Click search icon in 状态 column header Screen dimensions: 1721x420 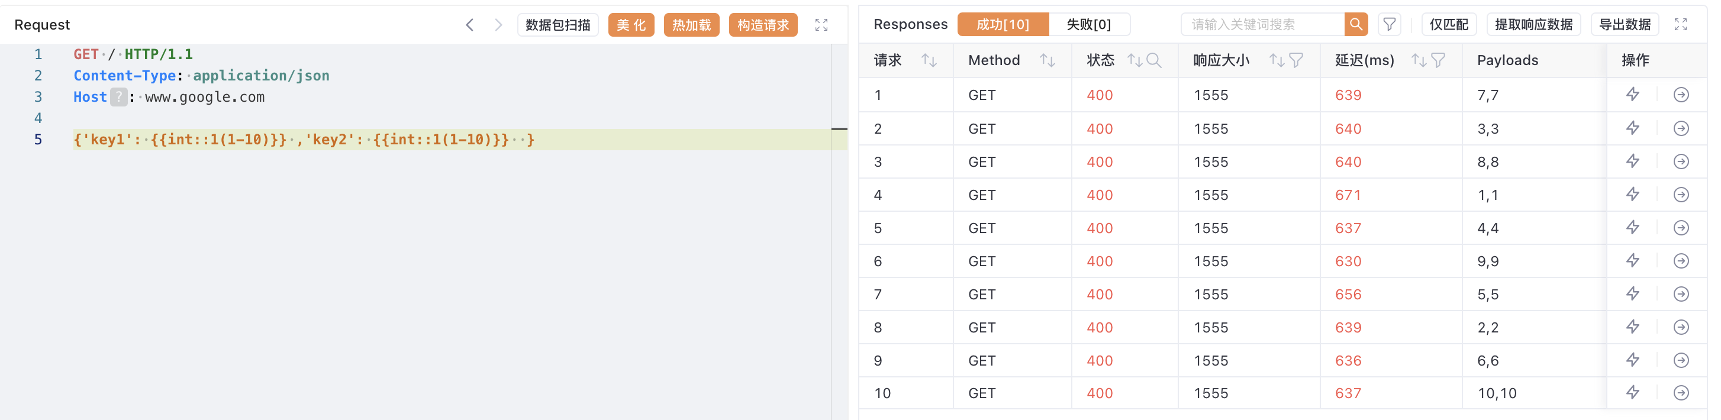(x=1154, y=61)
